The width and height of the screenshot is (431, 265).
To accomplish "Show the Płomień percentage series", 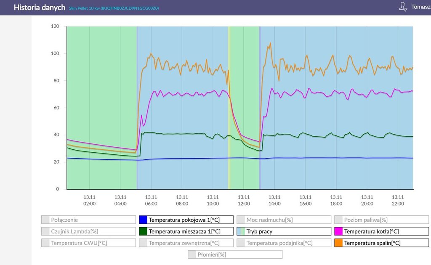I will pos(235,254).
